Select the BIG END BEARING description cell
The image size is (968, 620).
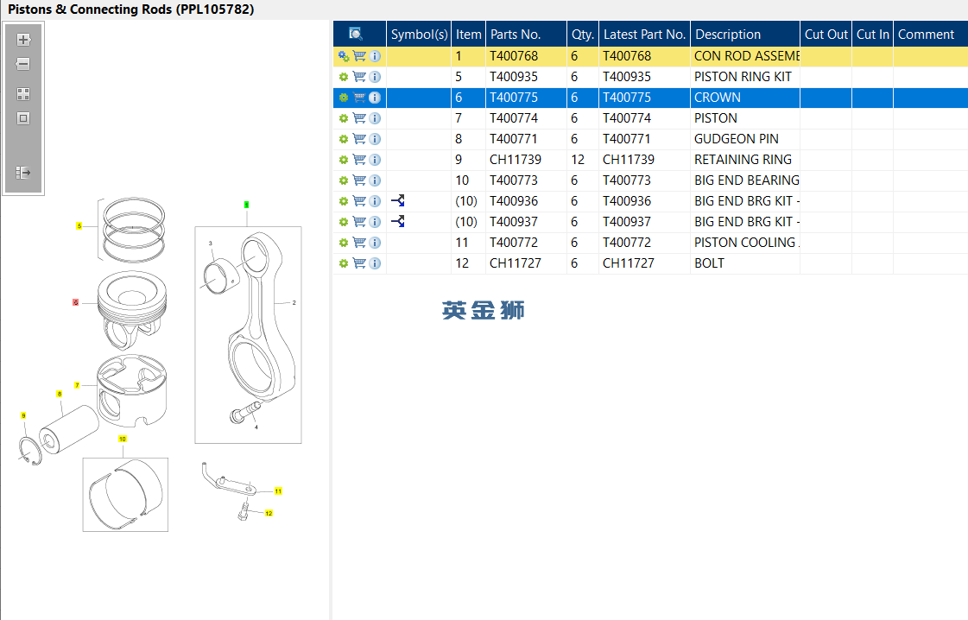(x=745, y=180)
